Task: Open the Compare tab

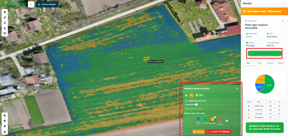Action: click(270, 63)
